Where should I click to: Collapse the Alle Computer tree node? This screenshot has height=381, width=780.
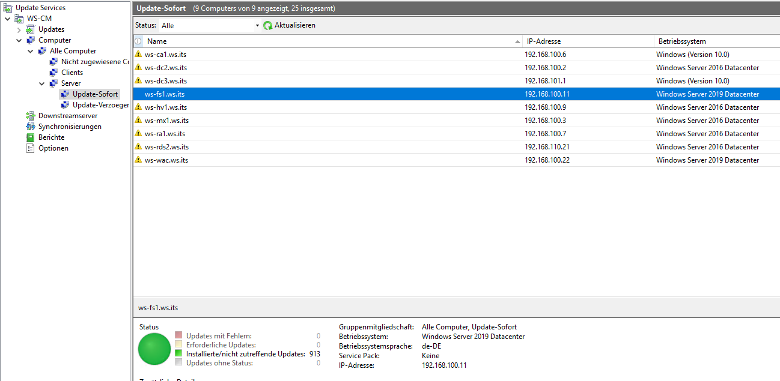point(30,51)
